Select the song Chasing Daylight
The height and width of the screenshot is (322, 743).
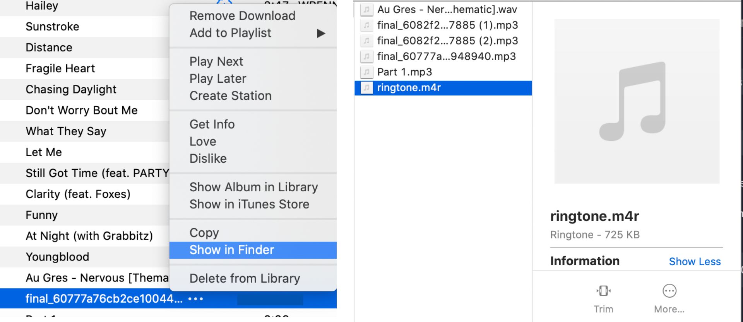tap(71, 89)
